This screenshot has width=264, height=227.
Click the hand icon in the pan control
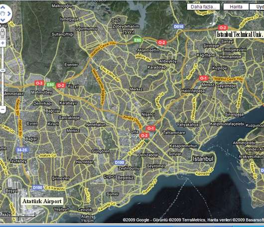point(3,13)
